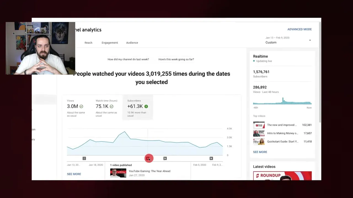
Task: Open SEE MORE in the Realtime panel
Action: [x=260, y=152]
